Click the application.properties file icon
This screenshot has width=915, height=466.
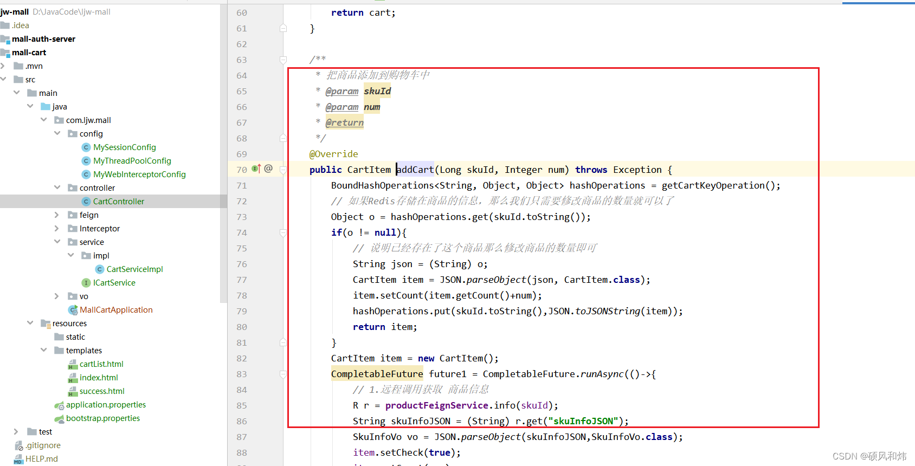click(x=59, y=405)
